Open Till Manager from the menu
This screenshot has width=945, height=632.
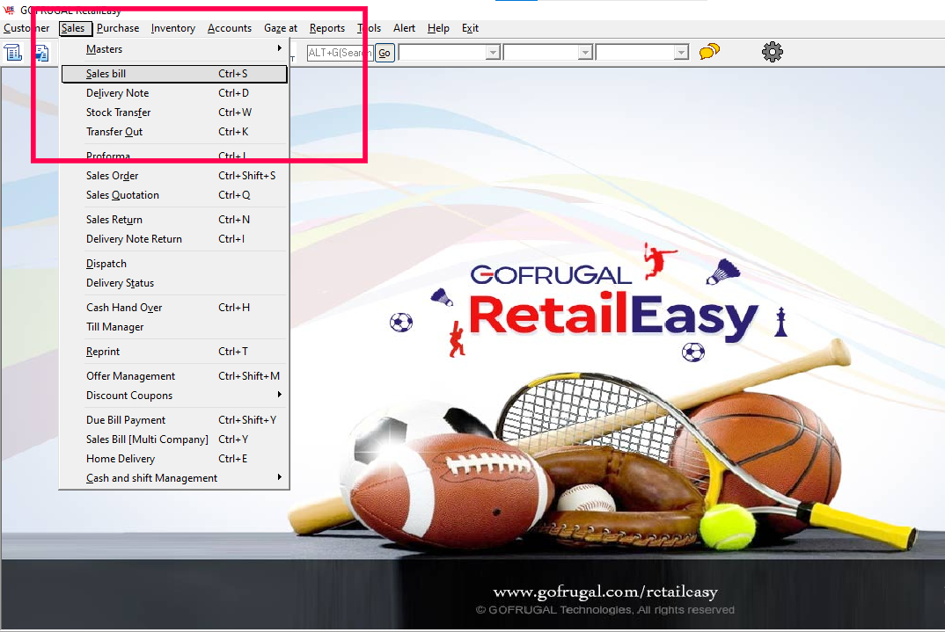[x=174, y=327]
